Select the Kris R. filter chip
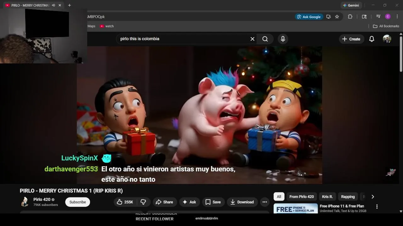 point(327,196)
